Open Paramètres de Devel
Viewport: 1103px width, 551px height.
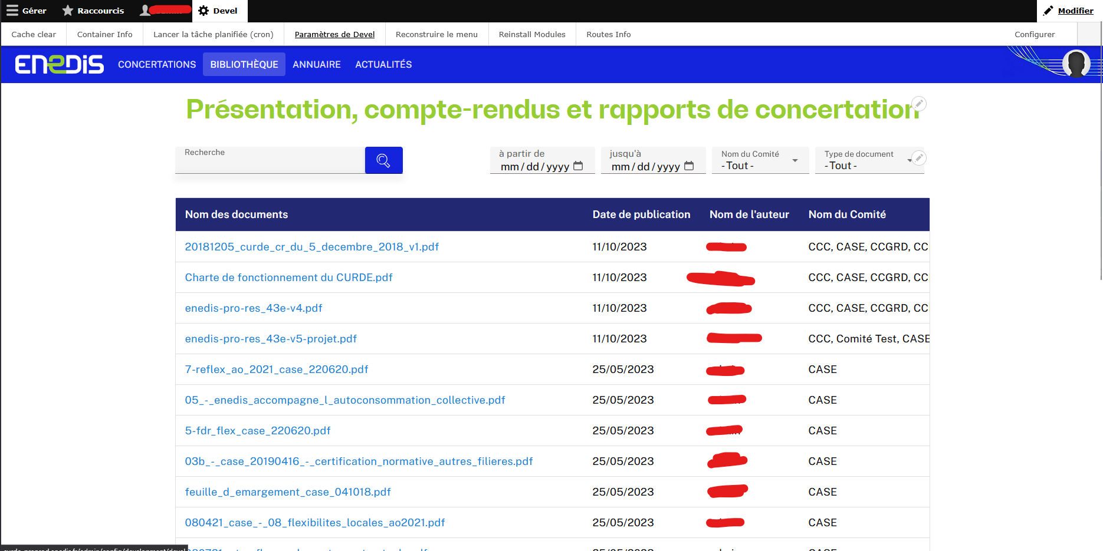tap(334, 34)
